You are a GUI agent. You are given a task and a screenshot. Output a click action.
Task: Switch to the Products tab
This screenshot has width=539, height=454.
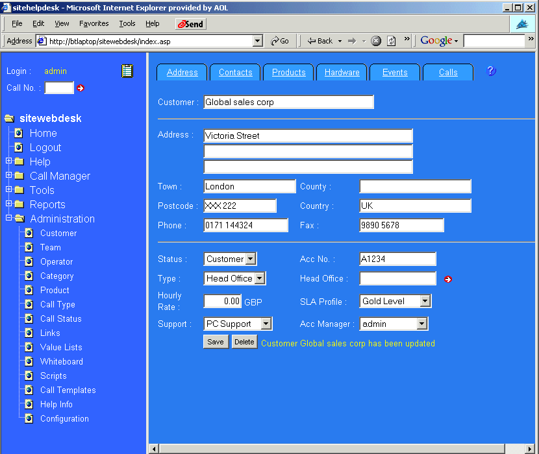[289, 72]
